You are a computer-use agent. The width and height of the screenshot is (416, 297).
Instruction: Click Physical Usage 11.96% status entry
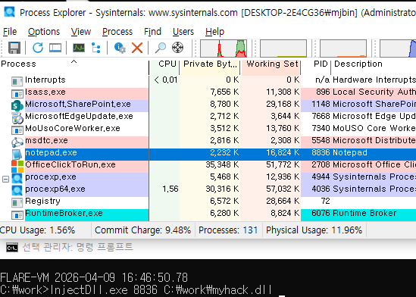tap(314, 230)
